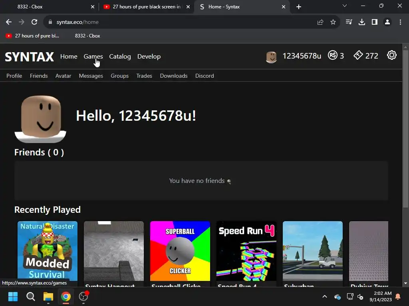This screenshot has width=409, height=306.
Task: Click the Recently Played heading
Action: (x=48, y=210)
